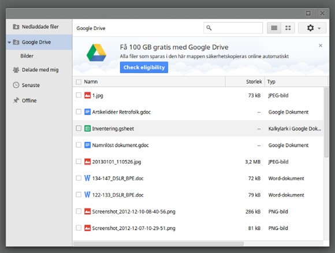Sort by the Typ column
The image size is (335, 253).
(296, 81)
